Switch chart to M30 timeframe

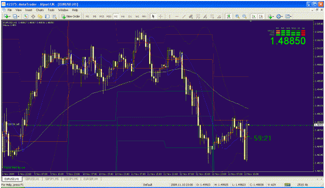pos(109,16)
